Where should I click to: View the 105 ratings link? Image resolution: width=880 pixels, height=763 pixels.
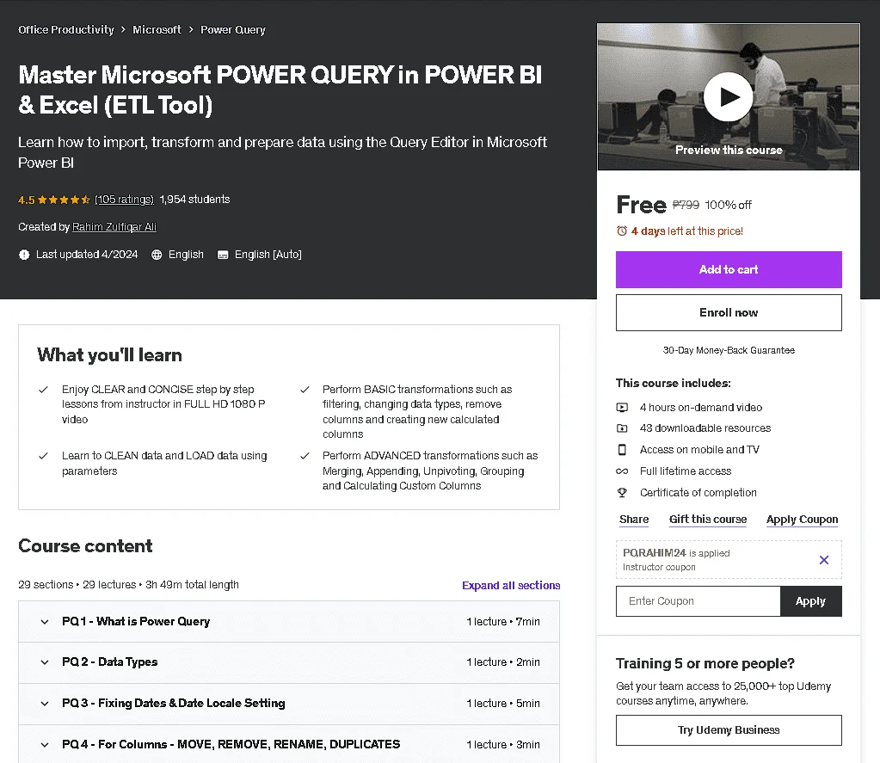[x=124, y=200]
